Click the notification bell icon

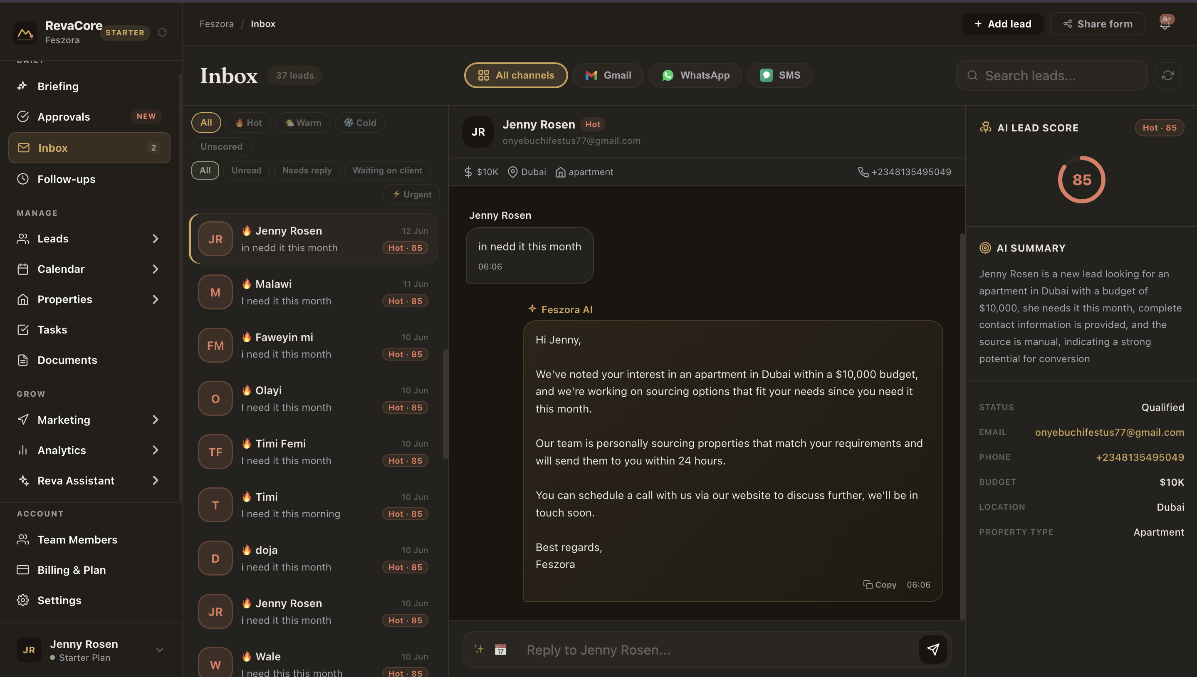1165,24
